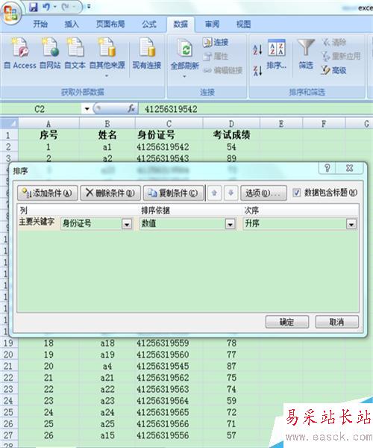Switch to the 视图 (View) tab
373x448 pixels.
[243, 25]
